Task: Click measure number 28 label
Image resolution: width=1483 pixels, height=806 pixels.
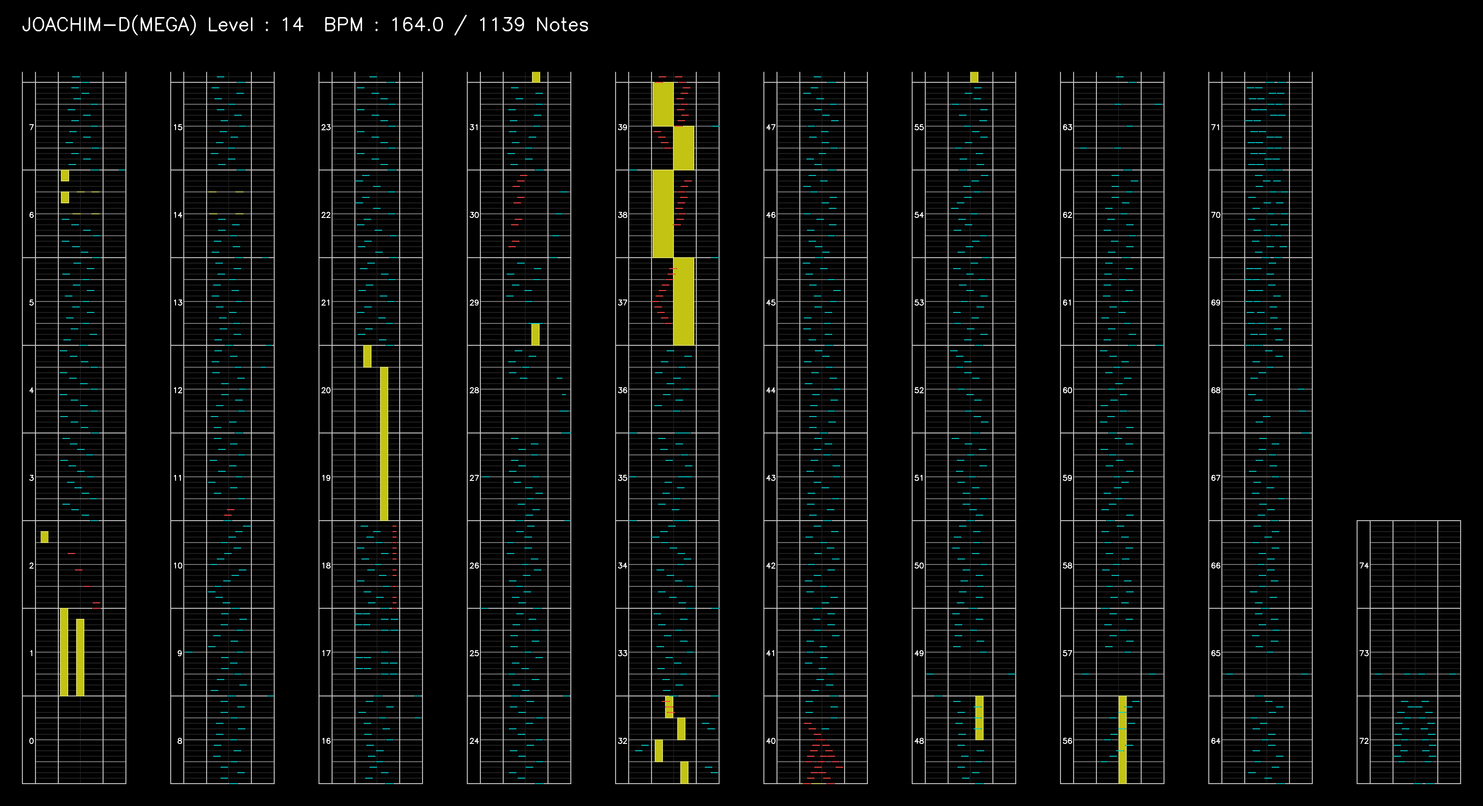Action: (x=474, y=390)
